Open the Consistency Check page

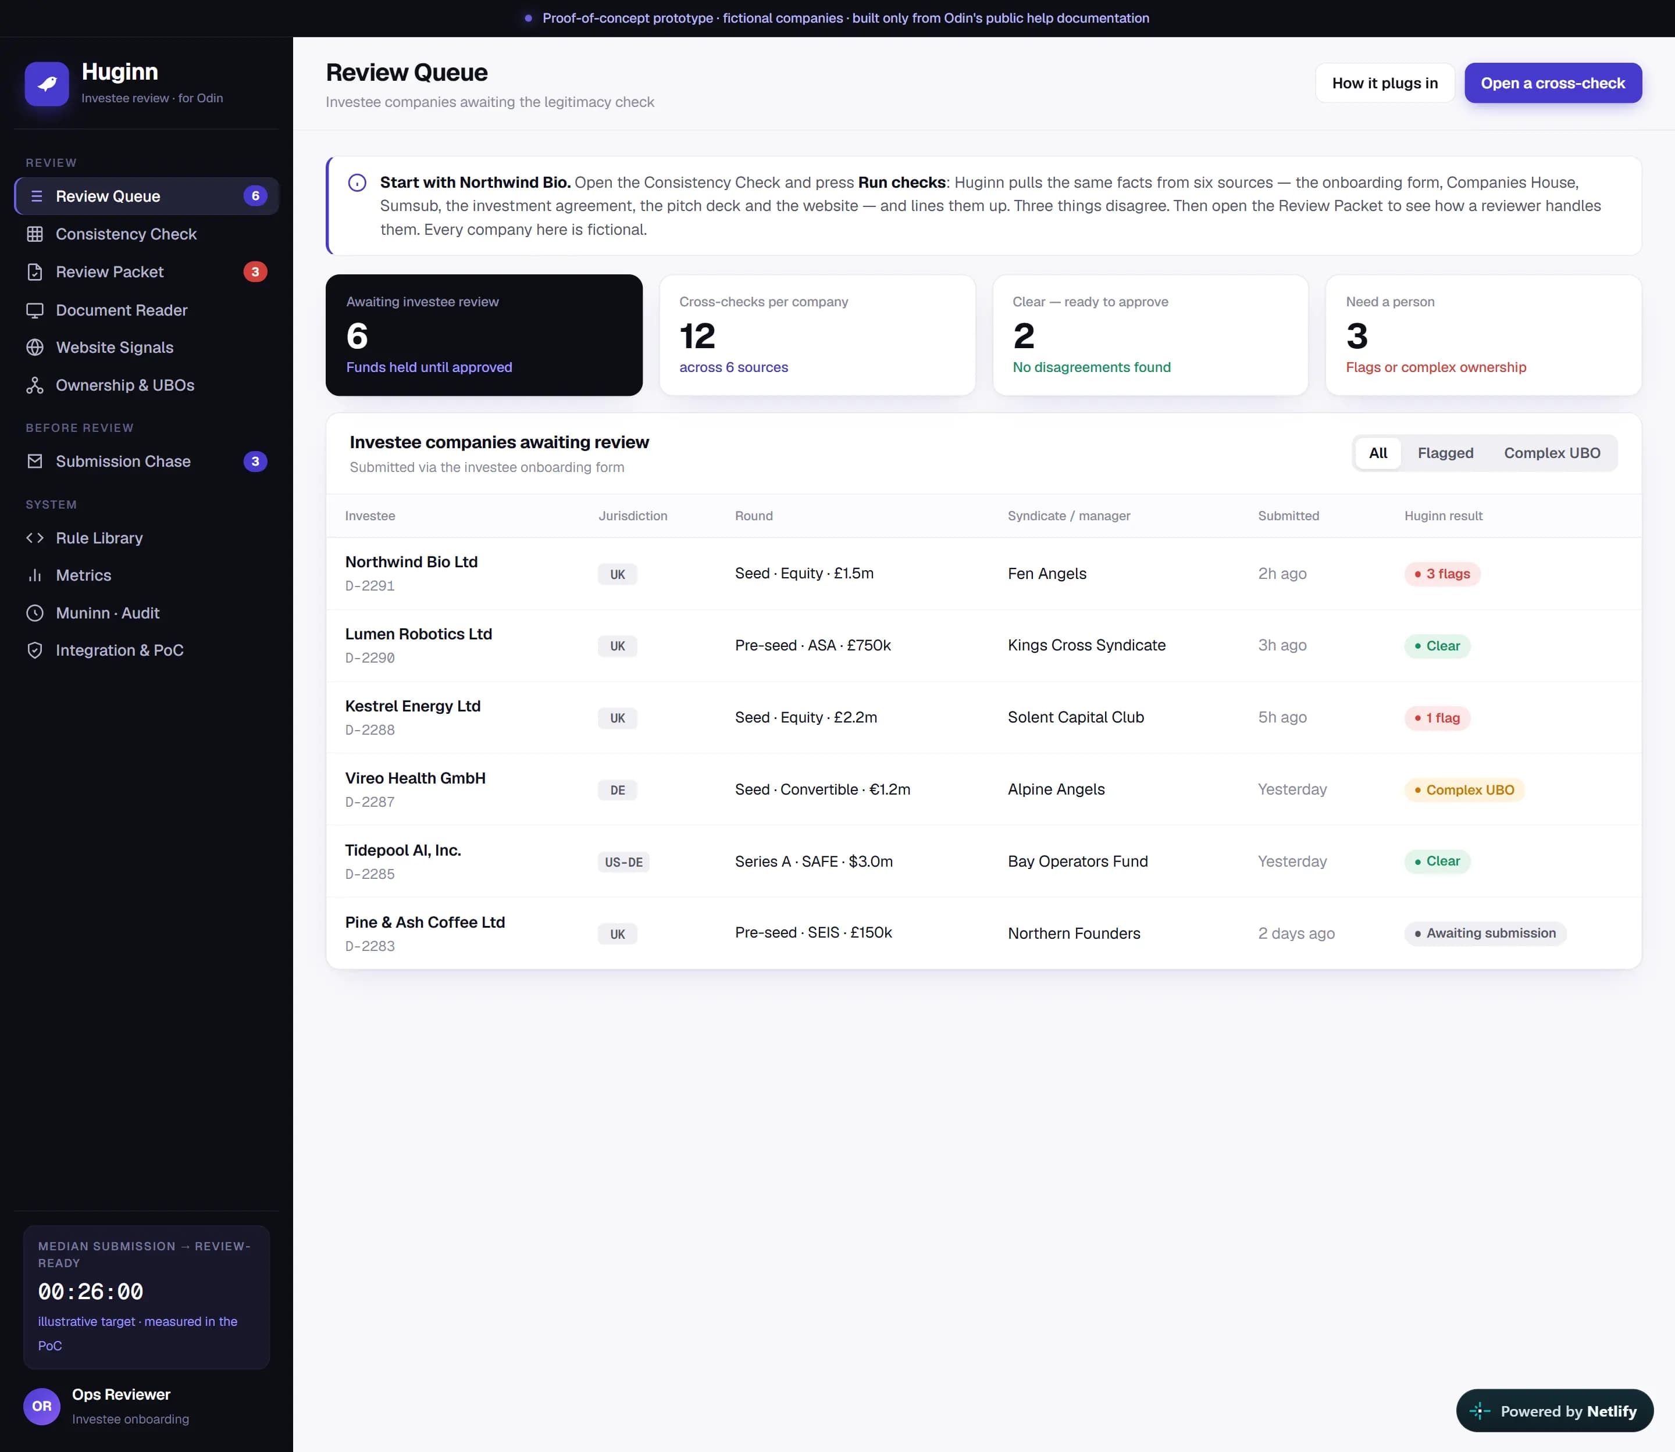click(x=147, y=234)
